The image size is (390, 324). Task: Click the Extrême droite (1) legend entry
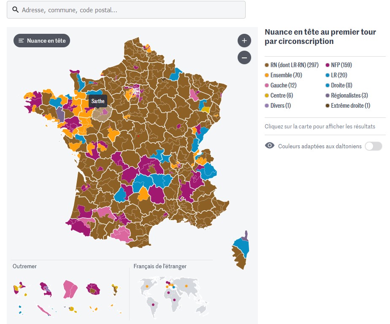point(350,106)
